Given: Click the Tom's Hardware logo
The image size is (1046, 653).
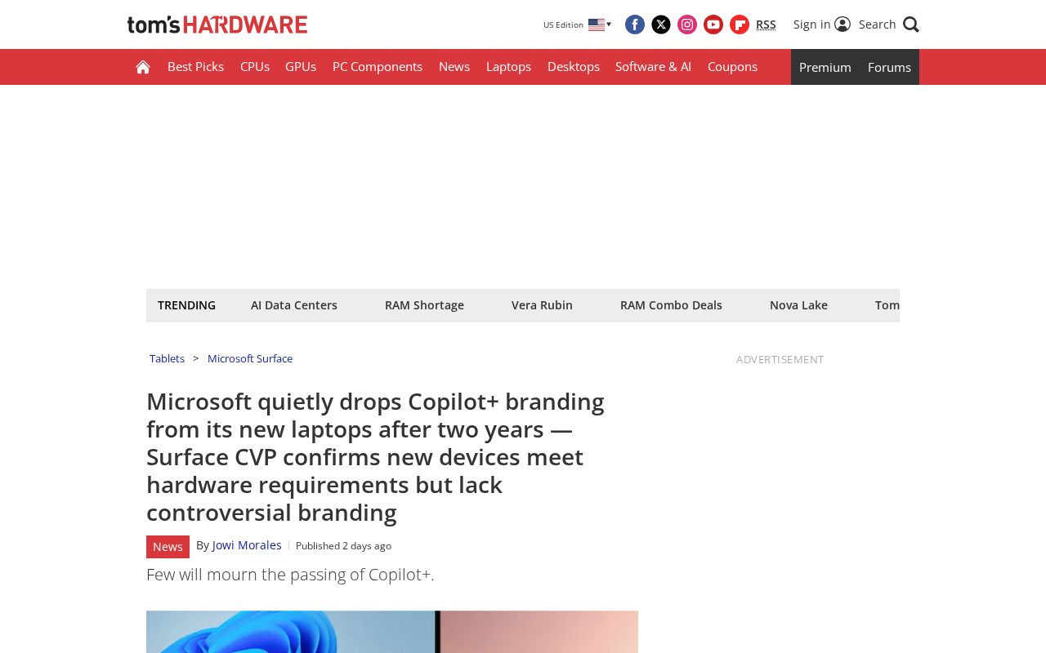Looking at the screenshot, I should [x=217, y=24].
